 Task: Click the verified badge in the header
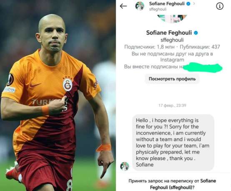point(188,4)
